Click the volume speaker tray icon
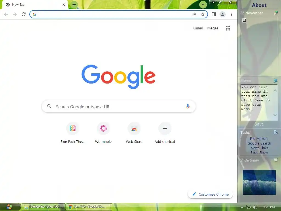281x211 pixels. (x=255, y=207)
